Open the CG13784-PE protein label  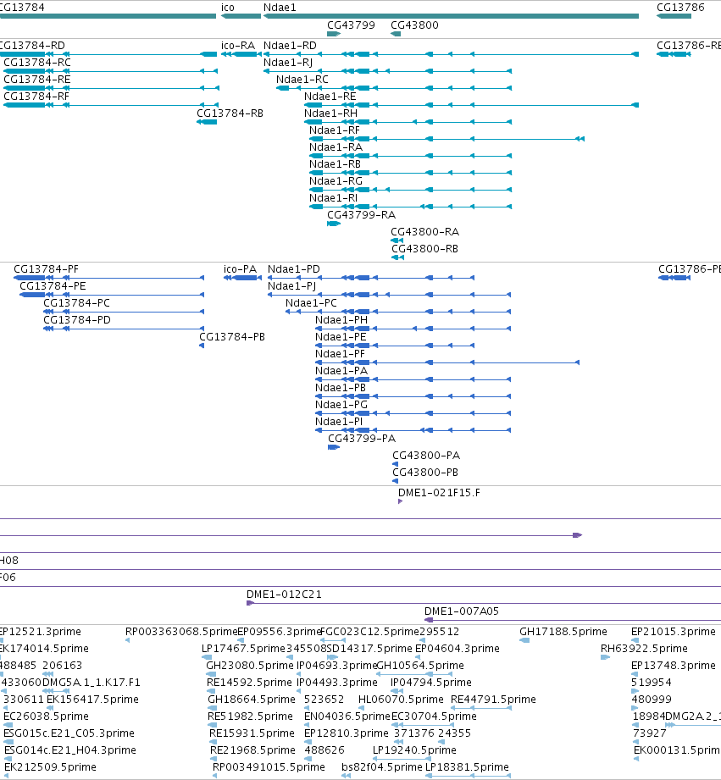click(x=53, y=286)
